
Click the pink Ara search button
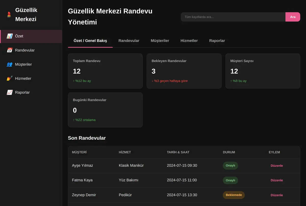point(293,17)
